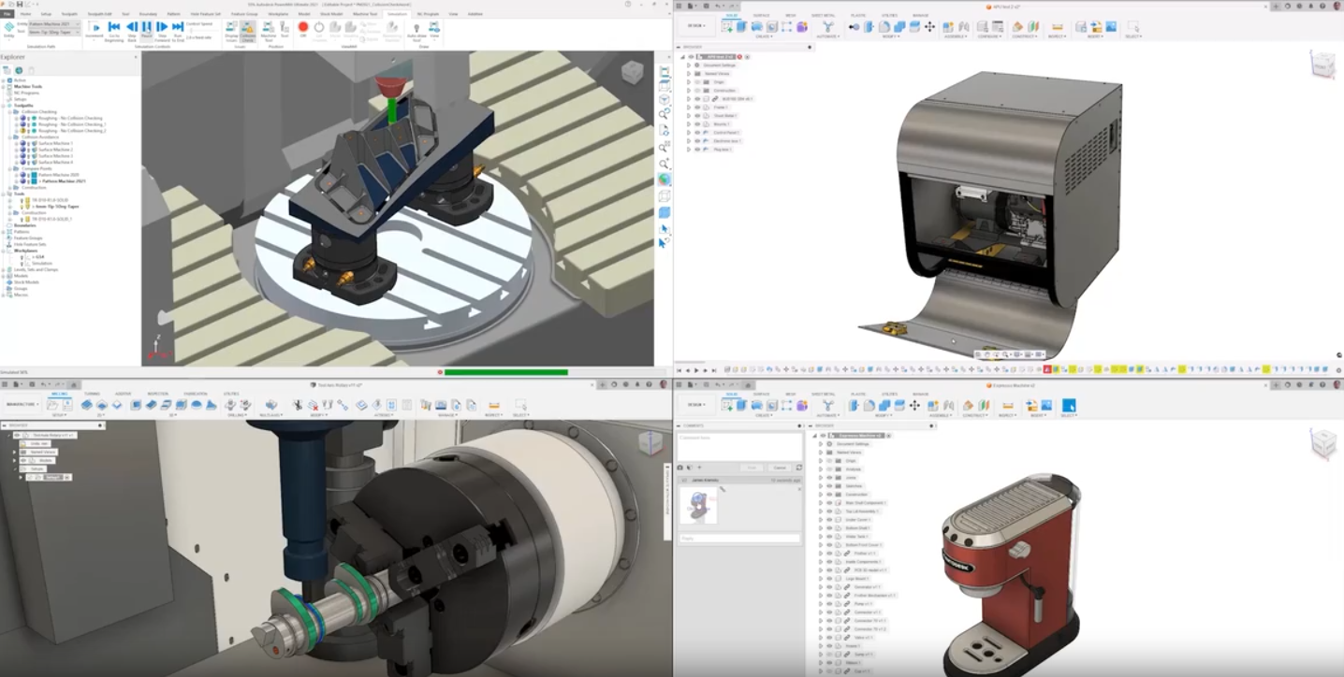This screenshot has height=677, width=1344.
Task: Turn on the red ViewMill button
Action: tap(302, 28)
